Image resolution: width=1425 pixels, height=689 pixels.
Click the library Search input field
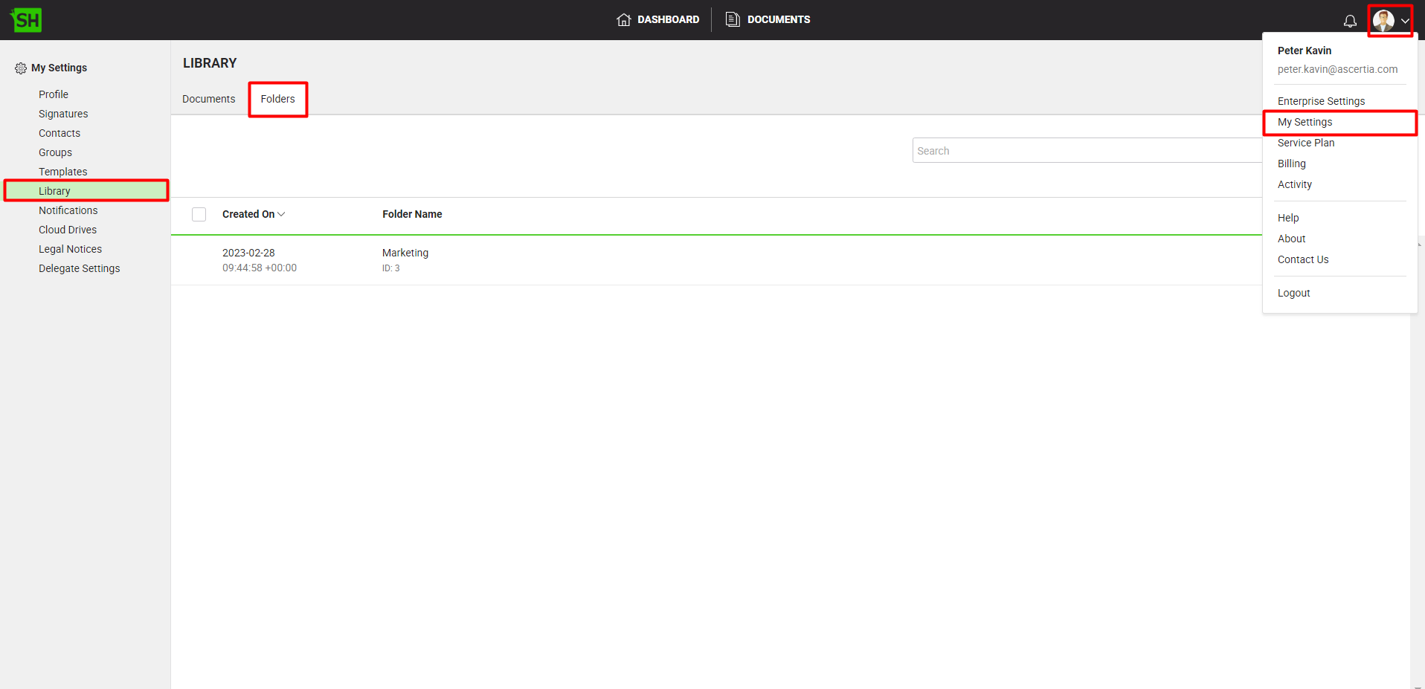click(1086, 151)
